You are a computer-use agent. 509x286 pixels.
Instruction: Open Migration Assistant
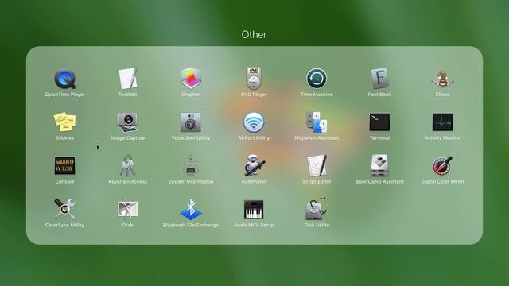(x=317, y=122)
